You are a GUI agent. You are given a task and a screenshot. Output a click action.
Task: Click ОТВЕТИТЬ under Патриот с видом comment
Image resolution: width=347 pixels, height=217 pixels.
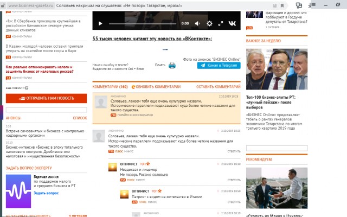(234, 202)
